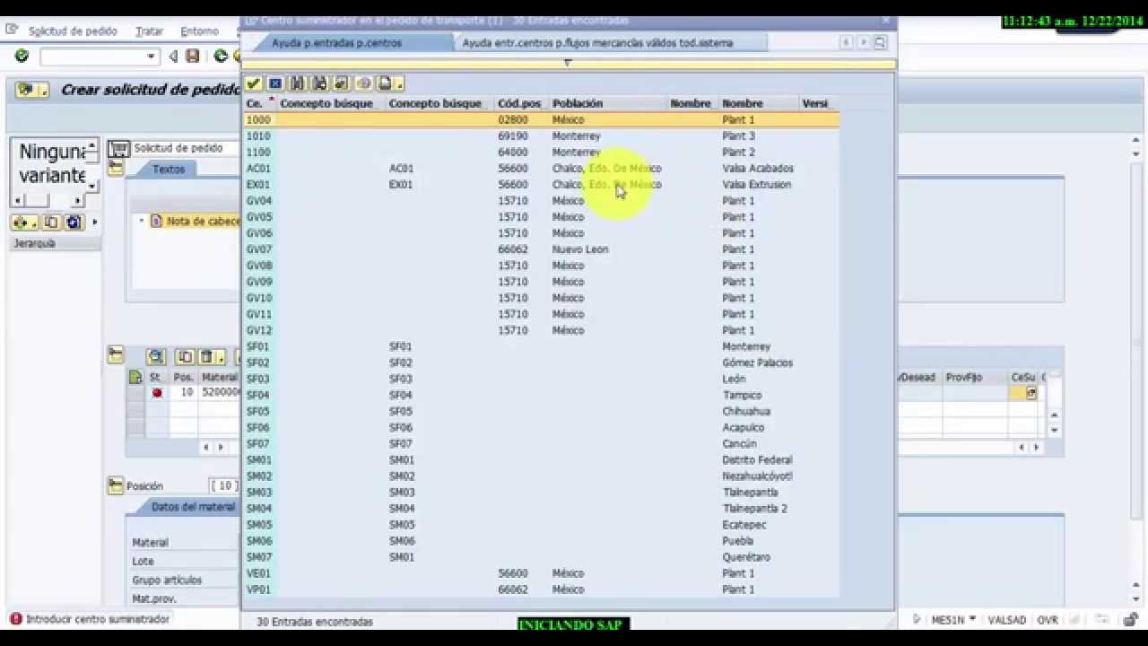This screenshot has height=646, width=1148.
Task: Open Solicitud de pedido document type dropdown
Action: point(186,148)
